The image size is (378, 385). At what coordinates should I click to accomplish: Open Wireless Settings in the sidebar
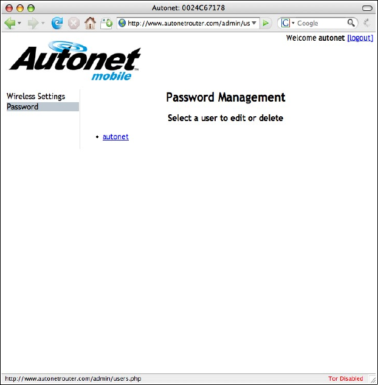point(36,96)
